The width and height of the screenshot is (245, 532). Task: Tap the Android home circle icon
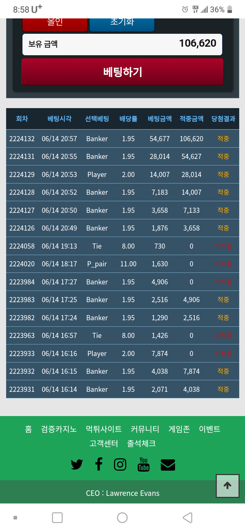coord(122,517)
